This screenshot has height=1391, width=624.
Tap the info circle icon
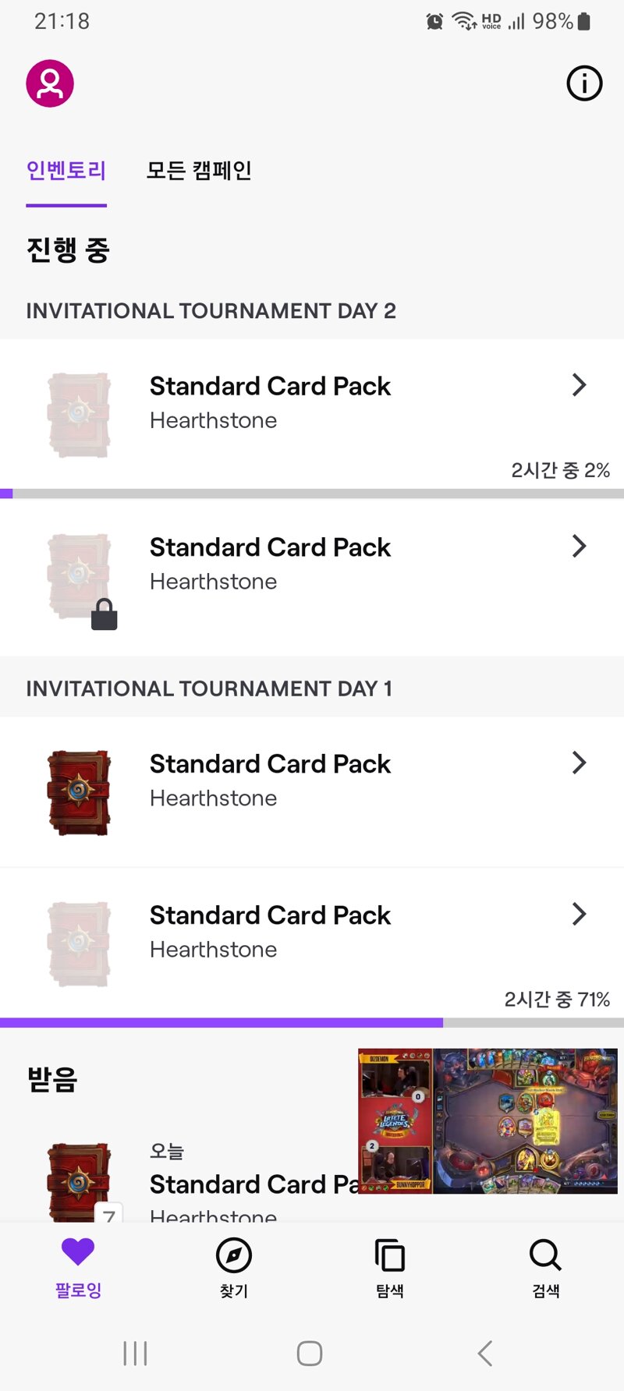coord(584,83)
